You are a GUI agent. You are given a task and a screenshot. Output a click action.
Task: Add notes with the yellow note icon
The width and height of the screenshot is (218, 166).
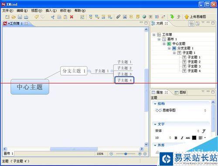(138, 17)
